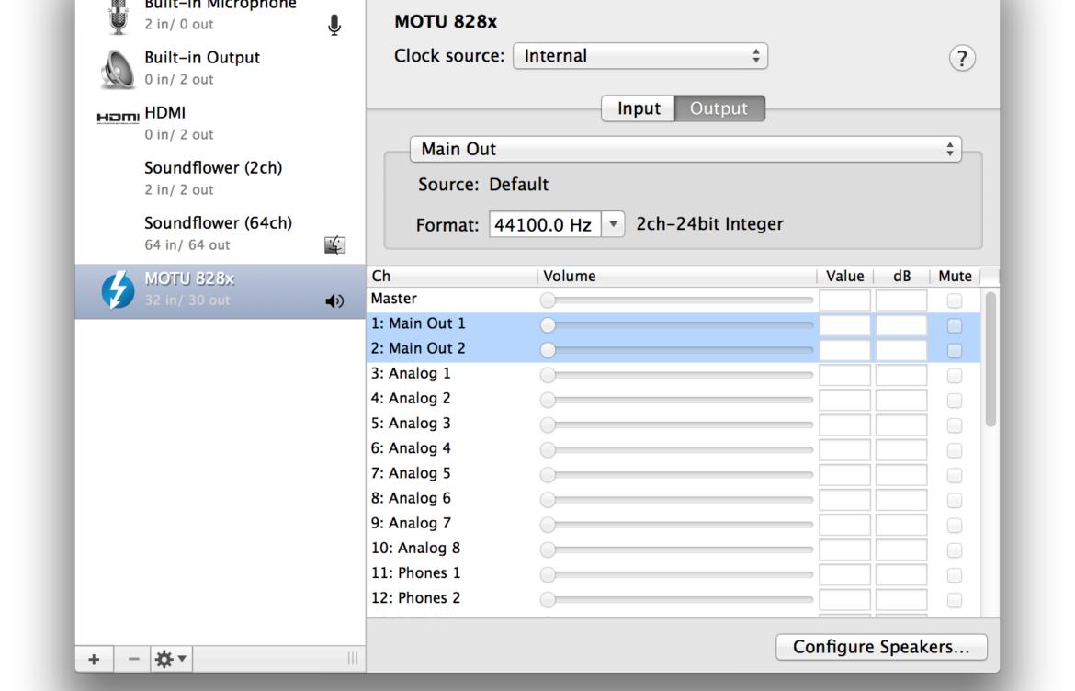Viewport: 1075px width, 691px height.
Task: Click the Mute column header
Action: (x=955, y=277)
